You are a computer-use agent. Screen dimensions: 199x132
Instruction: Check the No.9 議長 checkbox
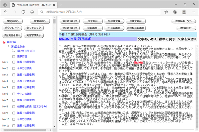[x=14, y=113]
